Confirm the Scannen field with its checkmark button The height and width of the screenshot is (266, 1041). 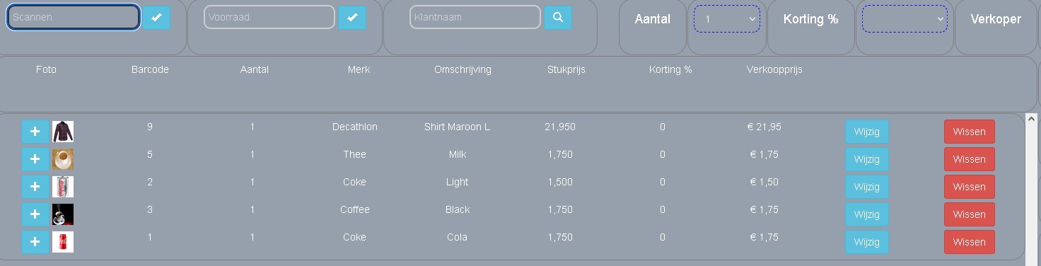click(x=156, y=17)
